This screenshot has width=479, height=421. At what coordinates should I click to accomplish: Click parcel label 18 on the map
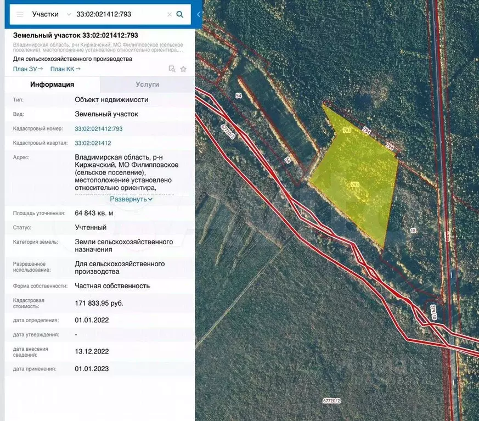point(412,231)
